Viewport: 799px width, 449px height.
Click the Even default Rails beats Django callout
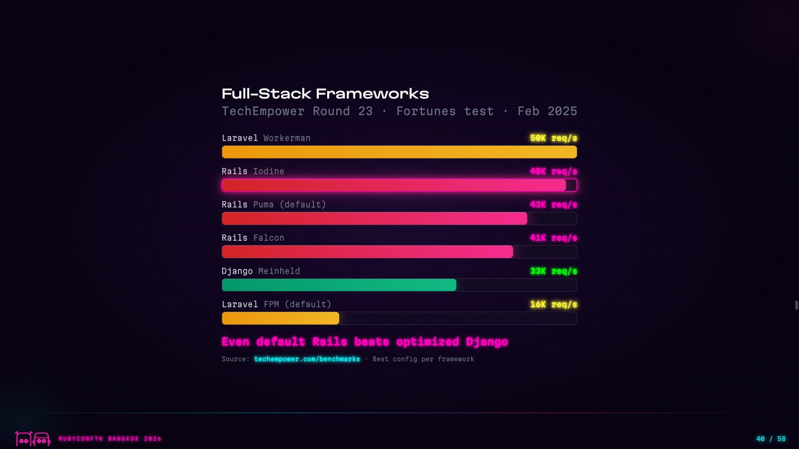[x=365, y=342]
